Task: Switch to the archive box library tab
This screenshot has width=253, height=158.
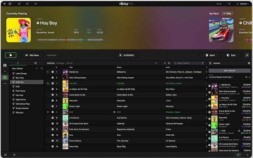Action: pos(36,63)
